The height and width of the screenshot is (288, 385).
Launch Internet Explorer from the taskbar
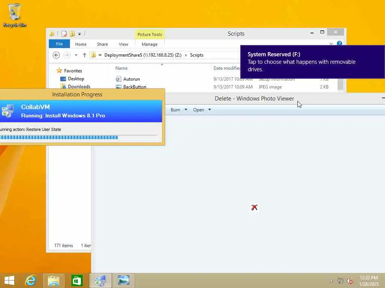pyautogui.click(x=31, y=280)
